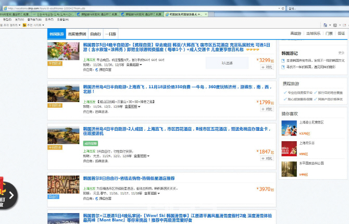Open the 韩国首尔+江原道5日4晚私家团 ski tour title
This screenshot has width=349, height=224.
tap(178, 218)
